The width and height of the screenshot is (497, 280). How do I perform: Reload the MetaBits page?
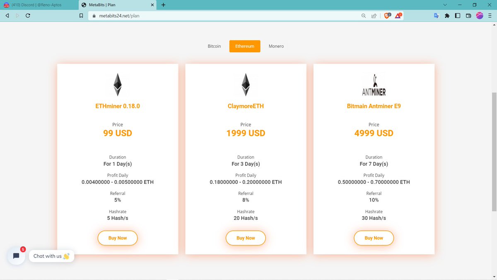click(28, 16)
